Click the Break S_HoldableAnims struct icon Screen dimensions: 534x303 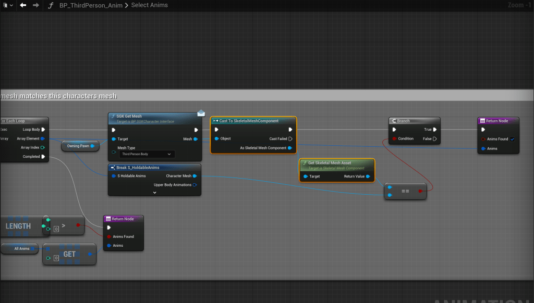[x=113, y=168]
